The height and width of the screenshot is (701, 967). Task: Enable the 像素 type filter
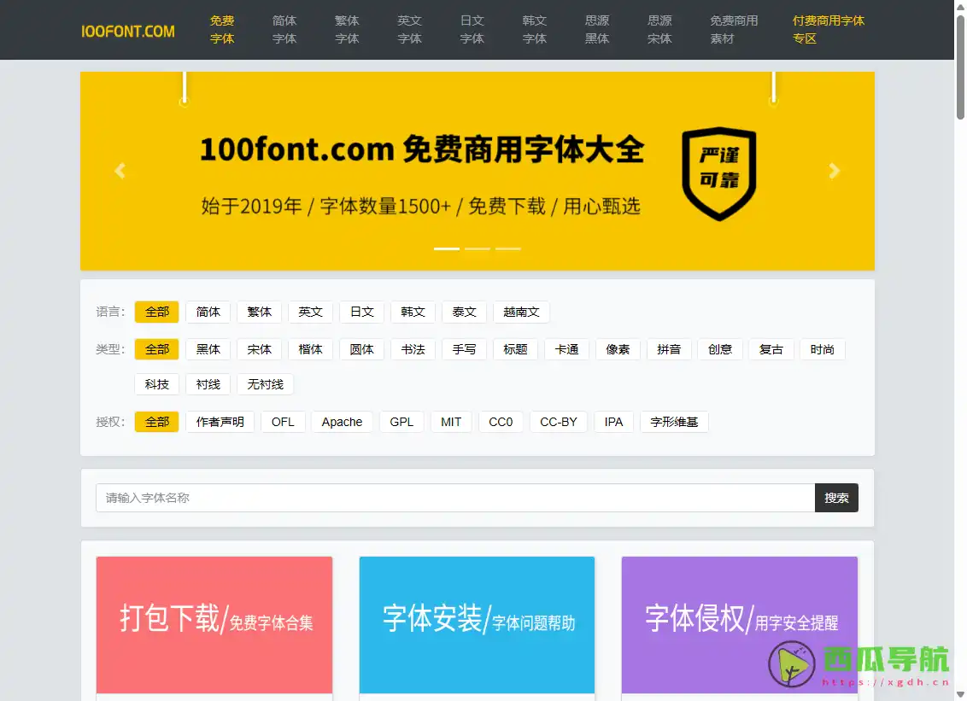tap(618, 349)
